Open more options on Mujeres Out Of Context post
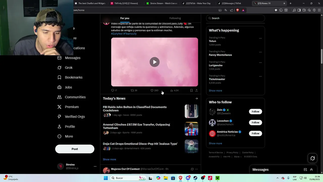Screen dimensions: 323x182 [x=197, y=169]
